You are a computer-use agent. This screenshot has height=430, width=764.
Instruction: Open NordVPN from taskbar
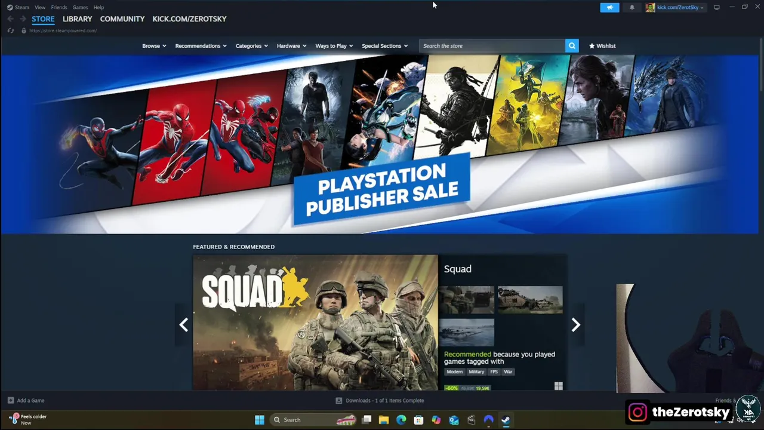coord(488,420)
